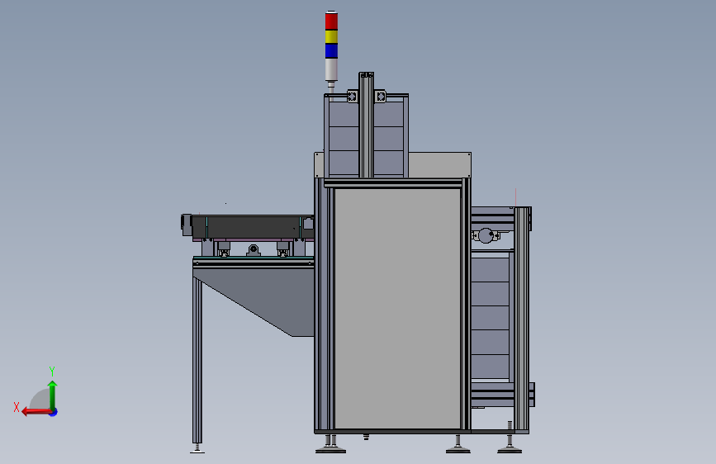Select the large gray front cabinet panel

point(397,309)
